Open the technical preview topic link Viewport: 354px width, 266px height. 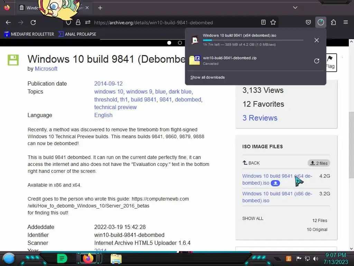point(115,107)
